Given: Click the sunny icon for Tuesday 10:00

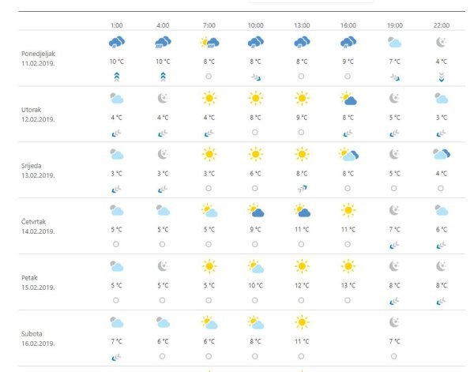Looking at the screenshot, I should [255, 99].
